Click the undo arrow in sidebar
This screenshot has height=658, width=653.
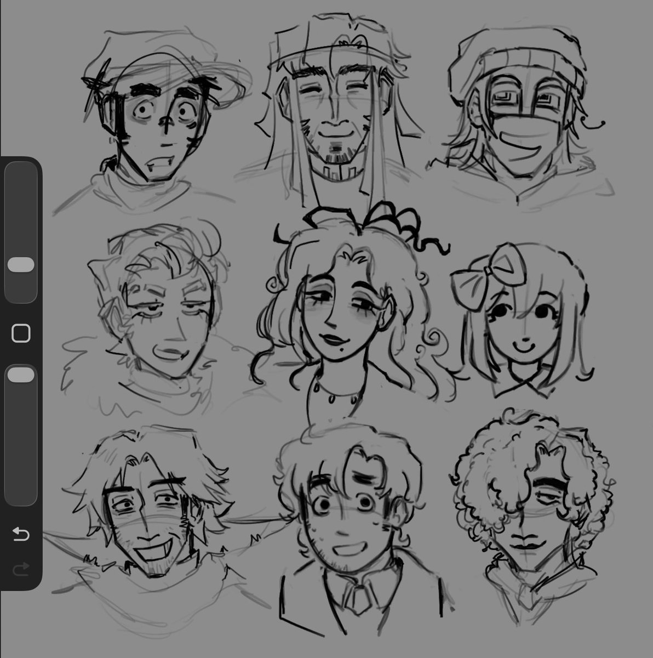pos(21,534)
